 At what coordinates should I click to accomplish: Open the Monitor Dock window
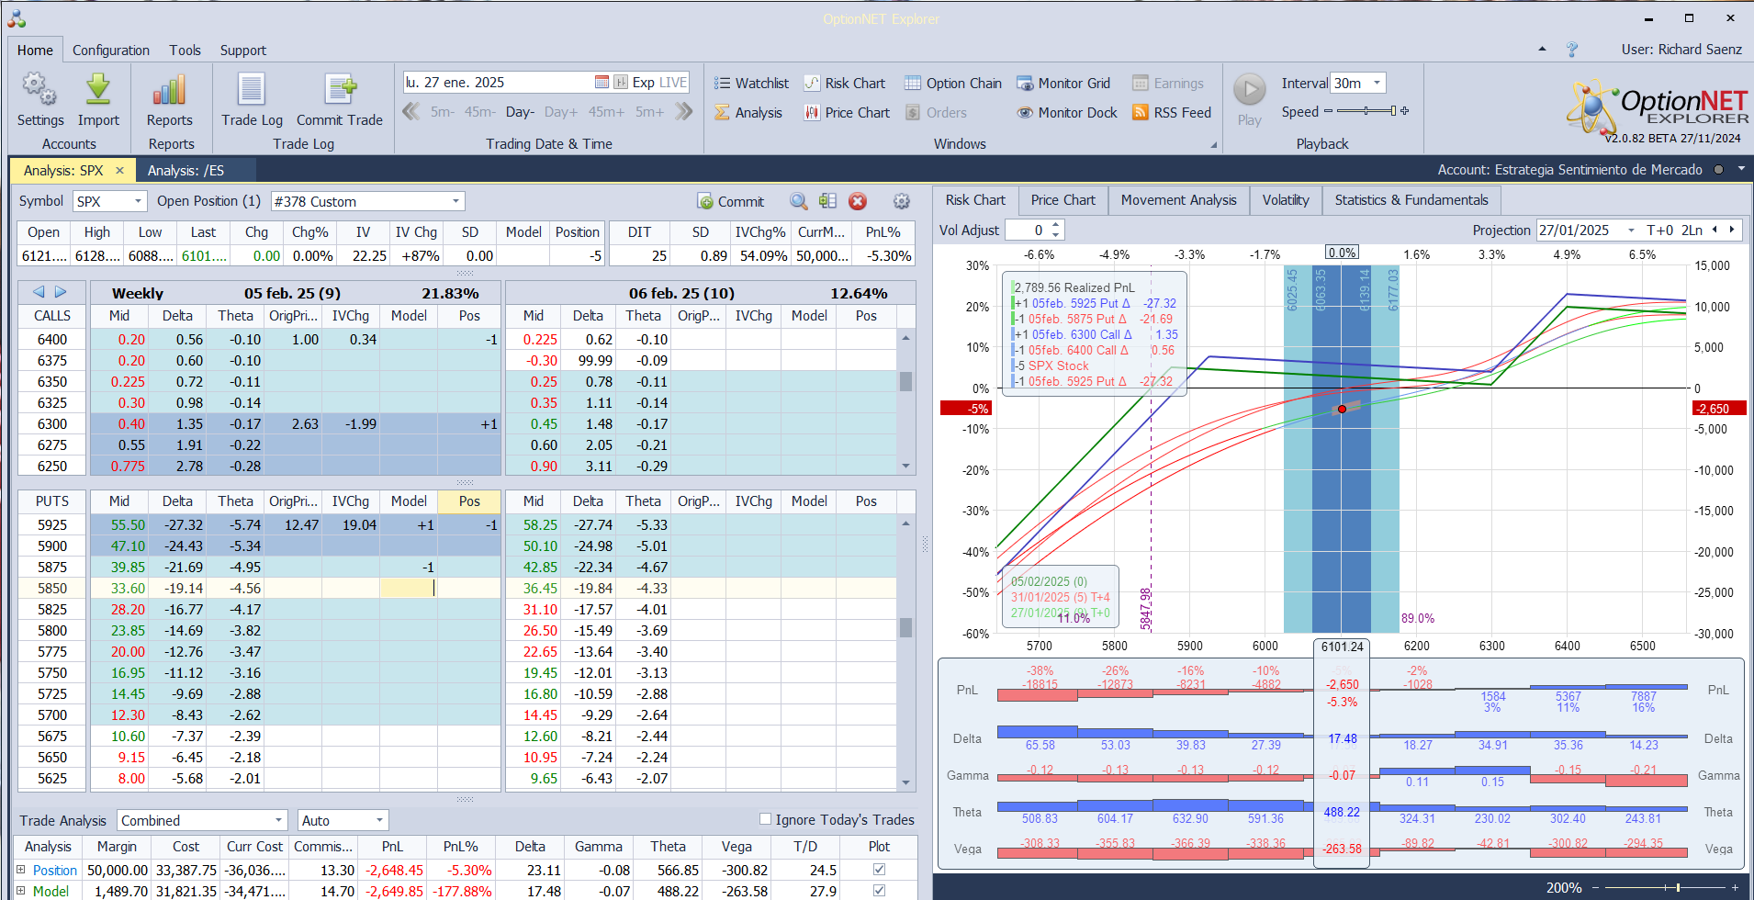pos(1067,113)
